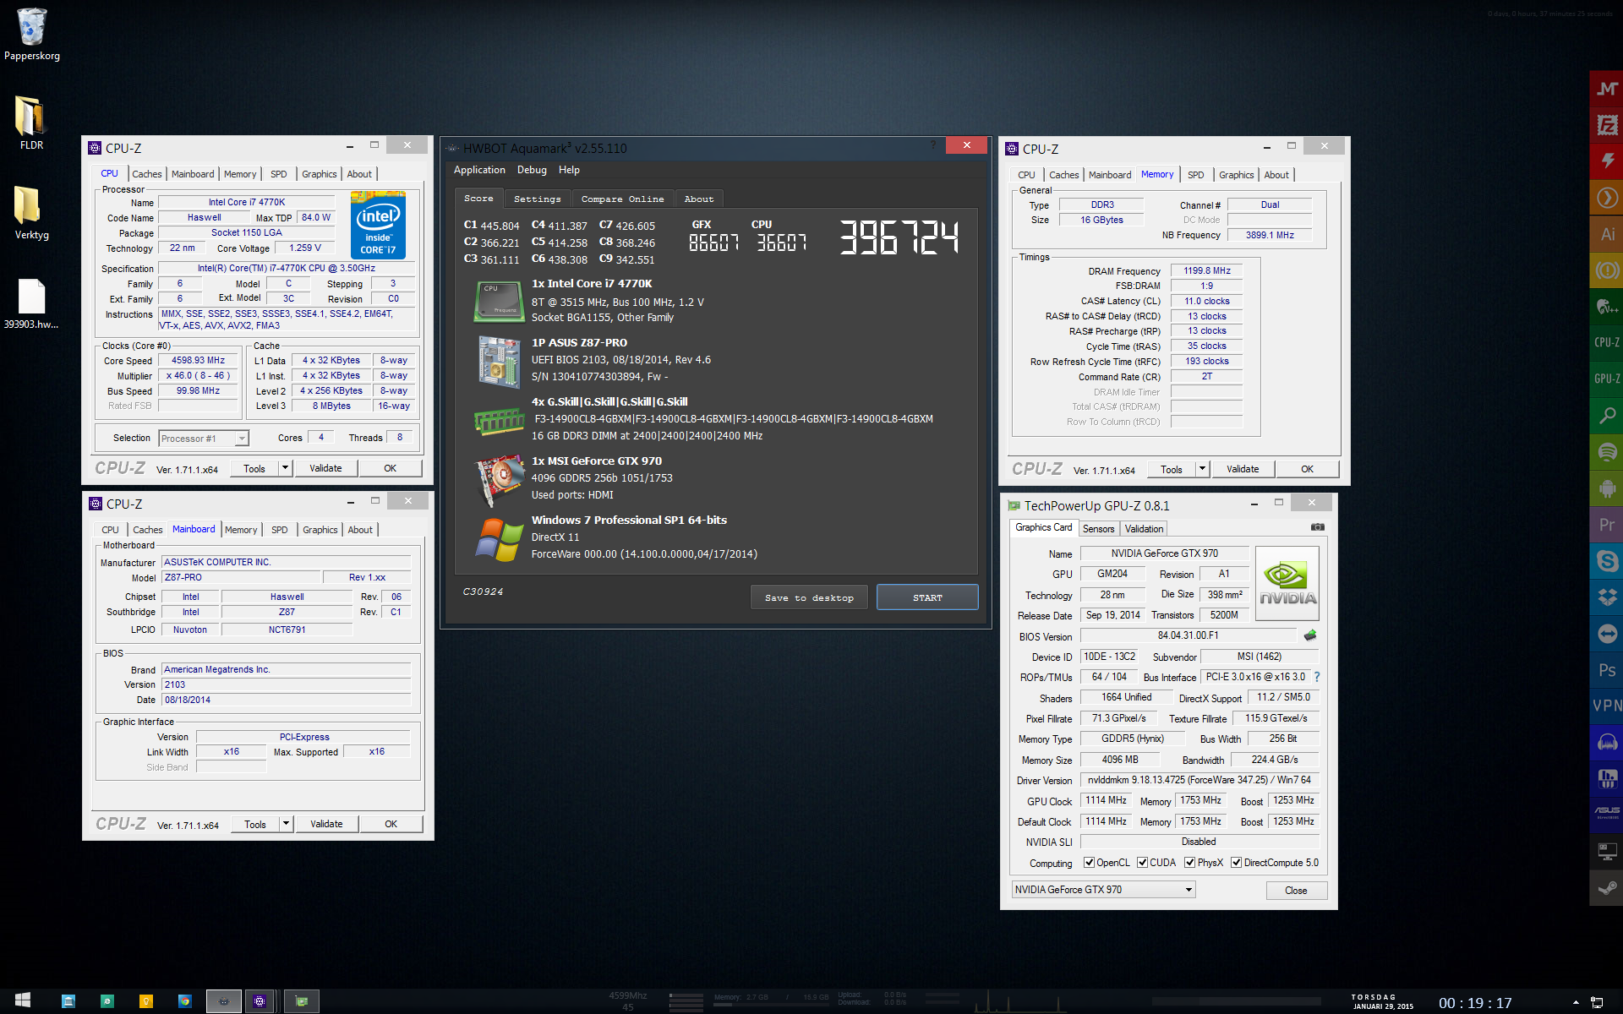Expand Tools dropdown arrow in Memory CPU-Z
Screen dimensions: 1623x1014
click(1203, 469)
